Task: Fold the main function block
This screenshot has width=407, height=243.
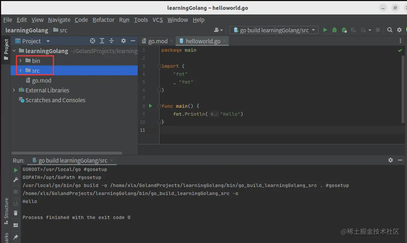Action: click(159, 106)
